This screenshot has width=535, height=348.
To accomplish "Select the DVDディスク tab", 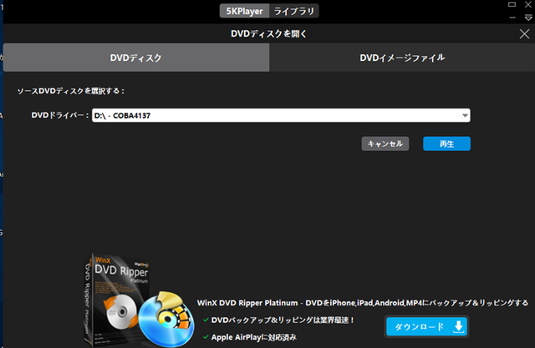I will (x=136, y=58).
